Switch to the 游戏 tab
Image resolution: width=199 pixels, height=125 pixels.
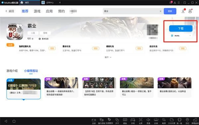(x=37, y=11)
